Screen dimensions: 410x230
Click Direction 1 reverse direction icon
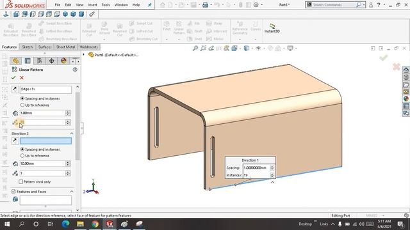click(15, 89)
